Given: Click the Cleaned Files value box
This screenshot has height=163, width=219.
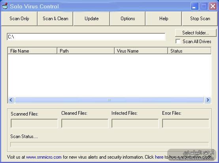Looking at the screenshot, I should (x=85, y=123).
